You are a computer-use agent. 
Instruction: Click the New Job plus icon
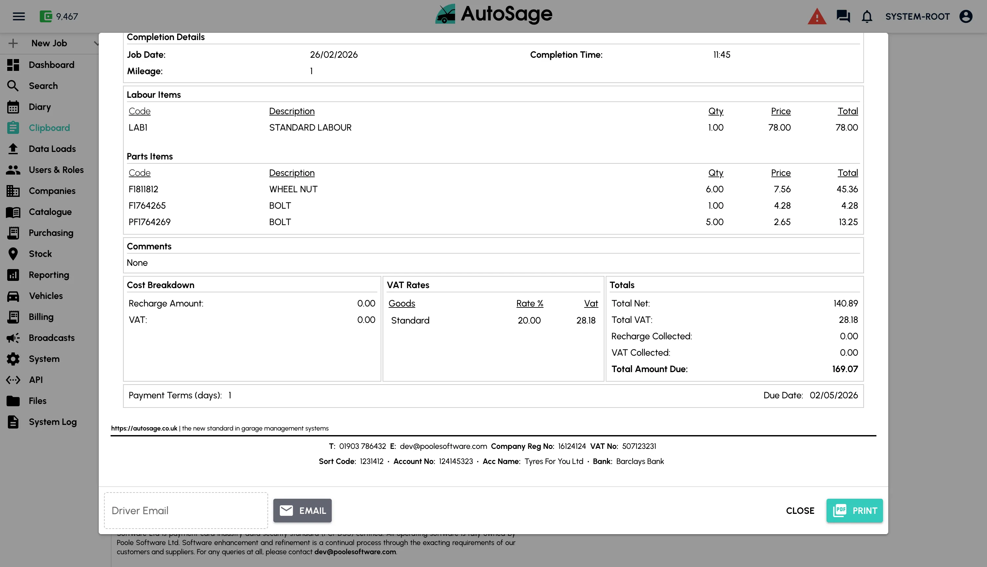coord(13,43)
